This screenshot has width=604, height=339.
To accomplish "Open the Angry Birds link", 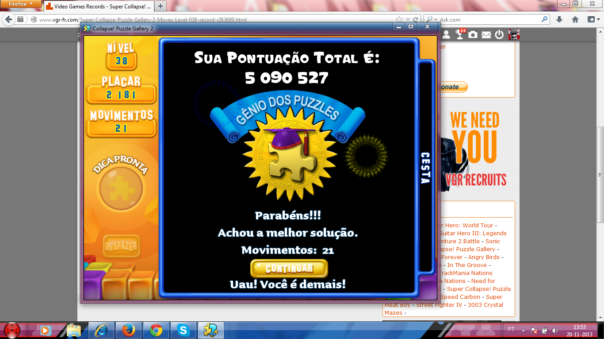I will (484, 257).
